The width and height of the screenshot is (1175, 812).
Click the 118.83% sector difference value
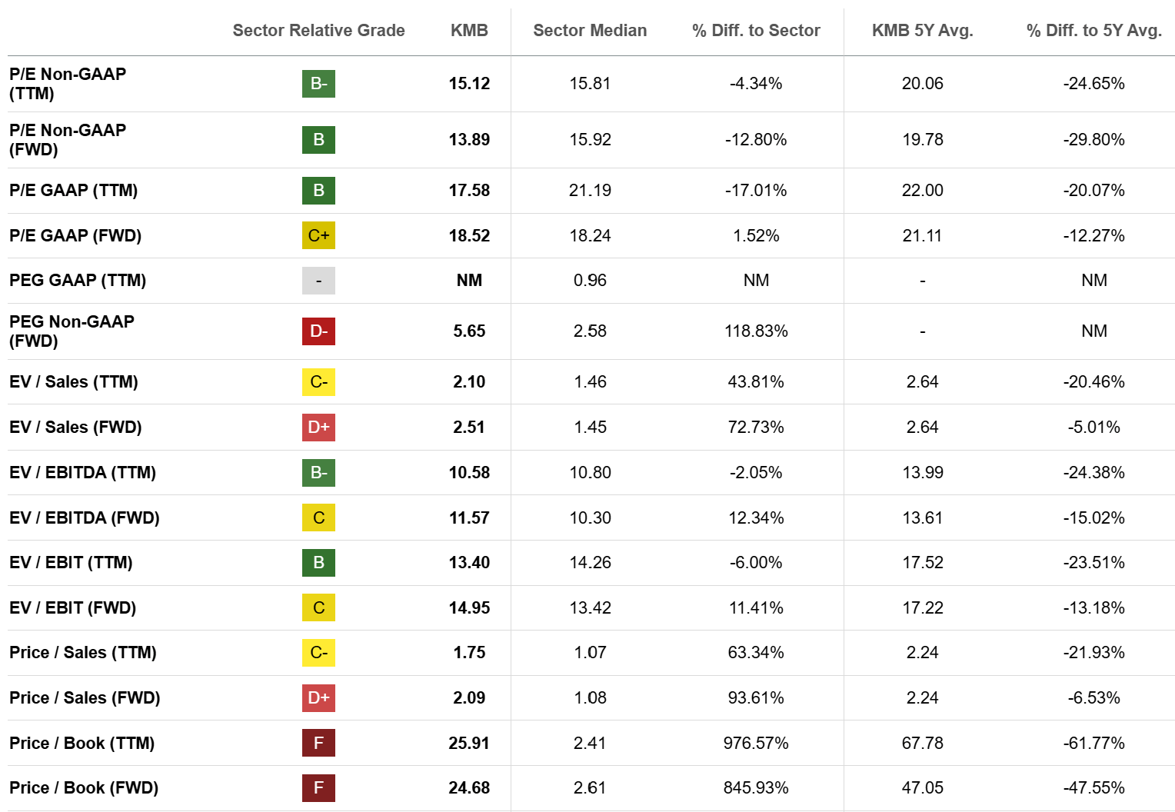756,331
